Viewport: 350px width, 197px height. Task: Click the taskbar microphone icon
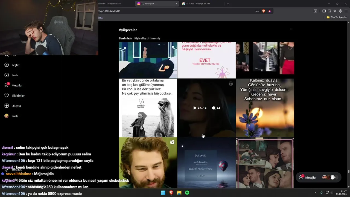pyautogui.click(x=321, y=193)
